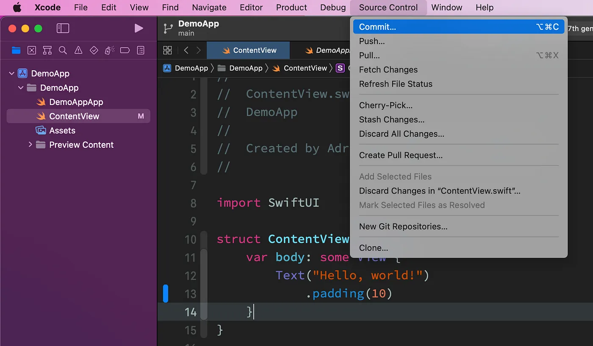Expand the Preview Content folder
The width and height of the screenshot is (593, 346).
click(x=30, y=145)
